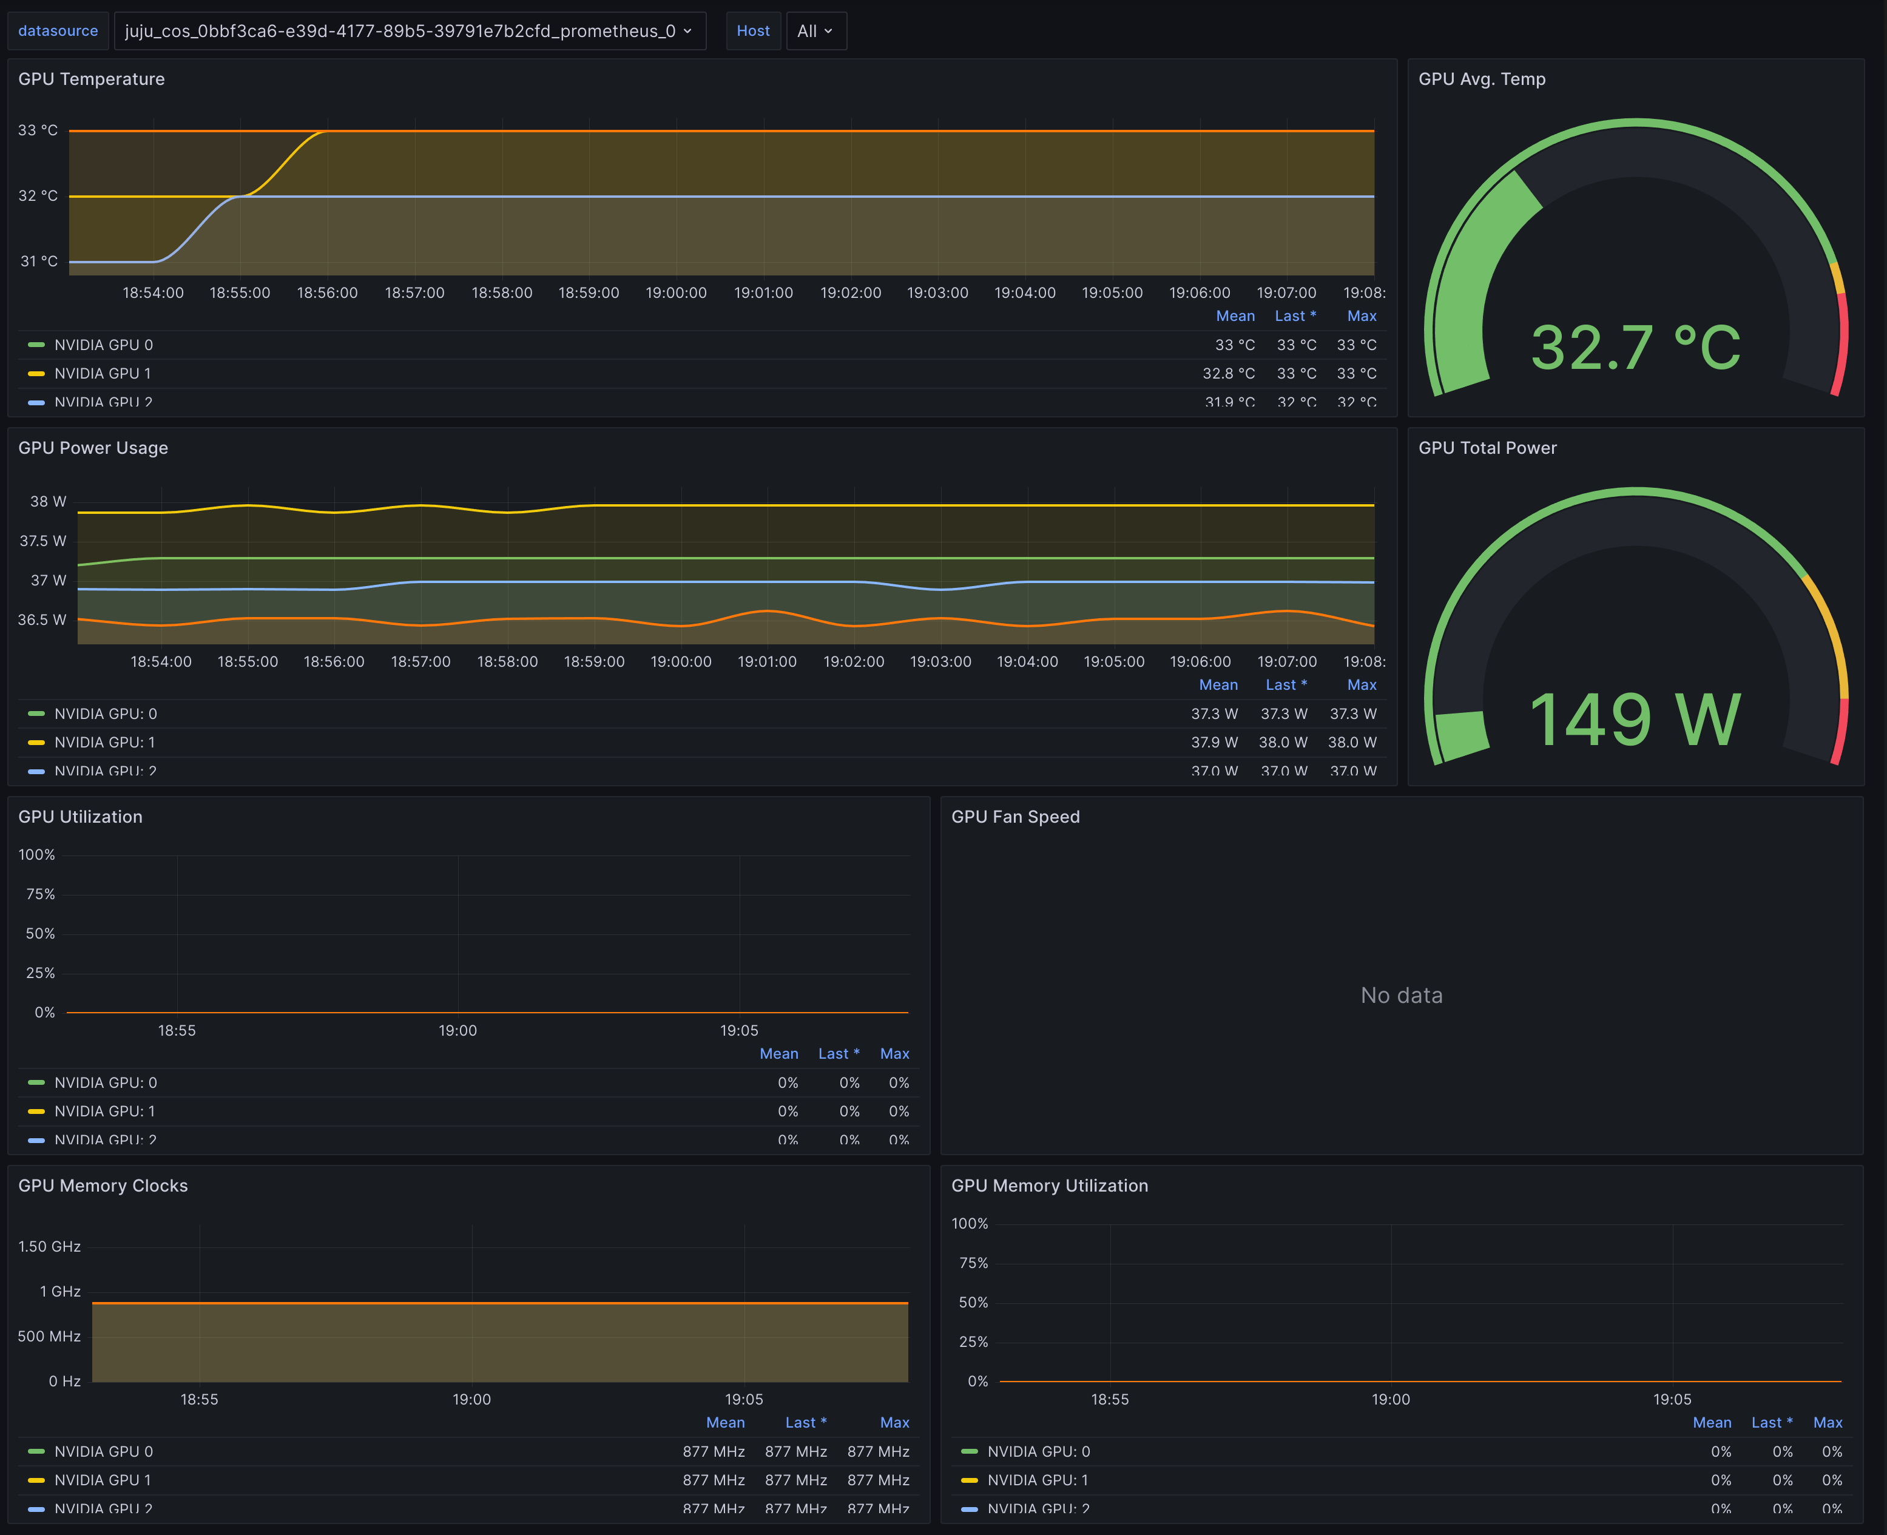
Task: Sort GPU Memory Clocks legend by Mean column
Action: click(x=725, y=1422)
